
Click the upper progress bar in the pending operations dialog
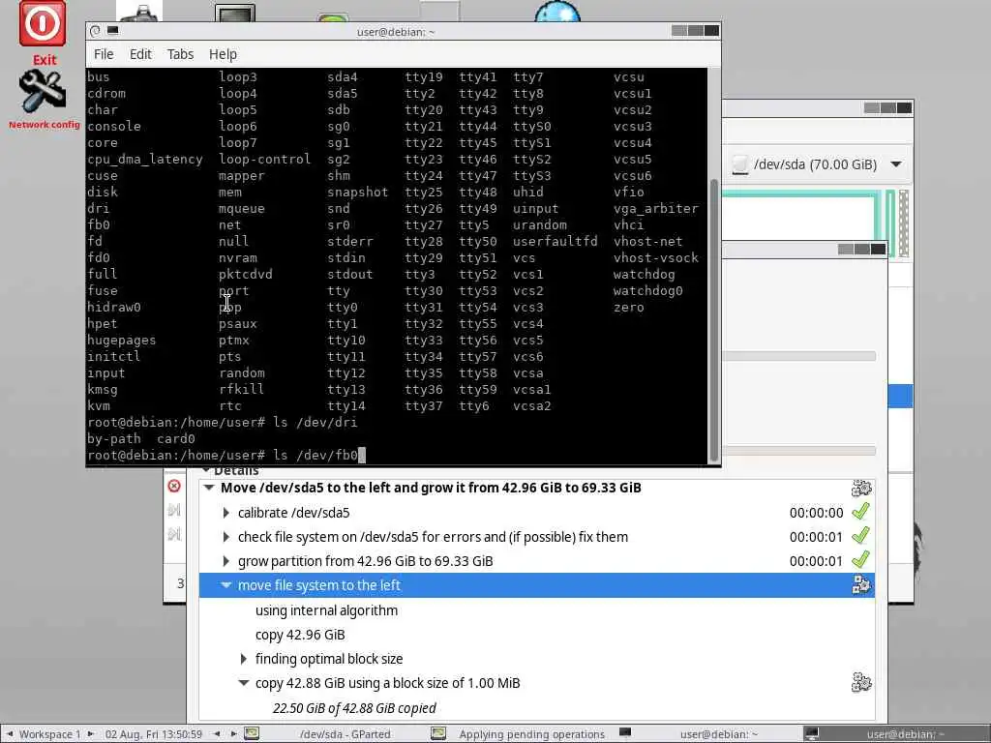[x=798, y=356]
